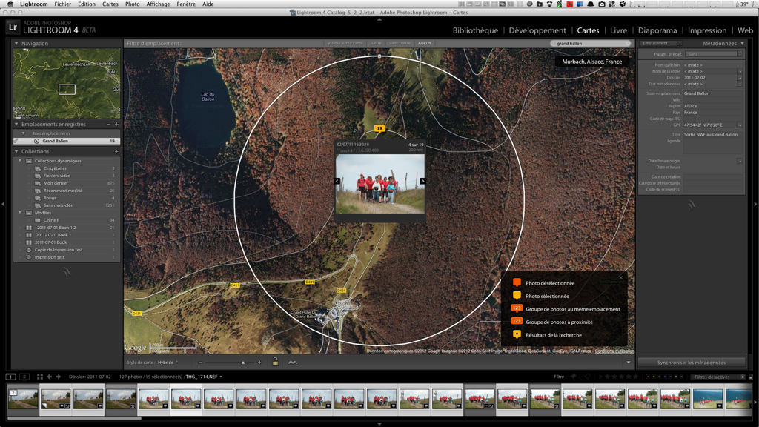759x427 pixels.
Task: Click the GPS tracklog icon in map toolbar
Action: (x=292, y=362)
